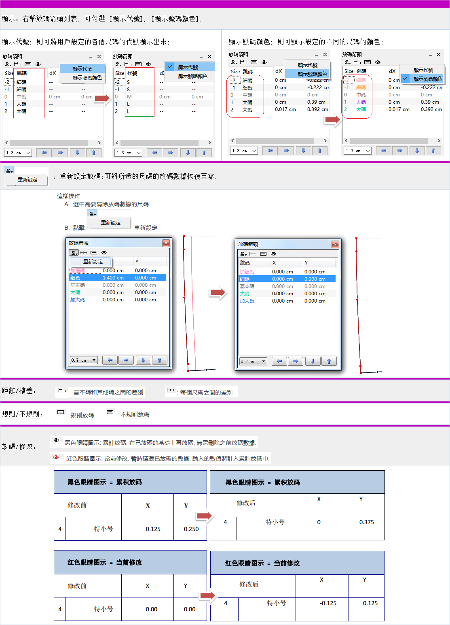450x625 pixels.
Task: Click the stamp icon in step B
Action: [x=92, y=213]
